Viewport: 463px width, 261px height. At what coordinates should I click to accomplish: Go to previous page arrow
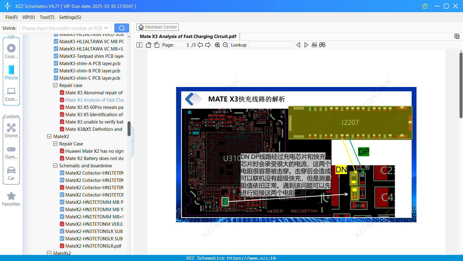coord(200,45)
